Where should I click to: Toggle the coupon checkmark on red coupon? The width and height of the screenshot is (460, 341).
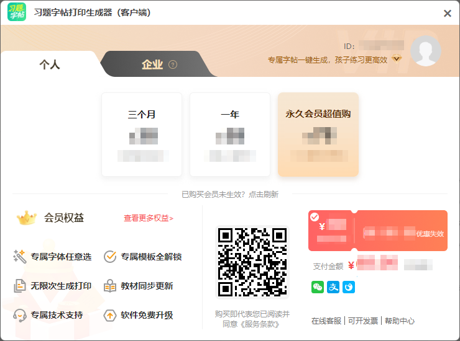pos(315,217)
